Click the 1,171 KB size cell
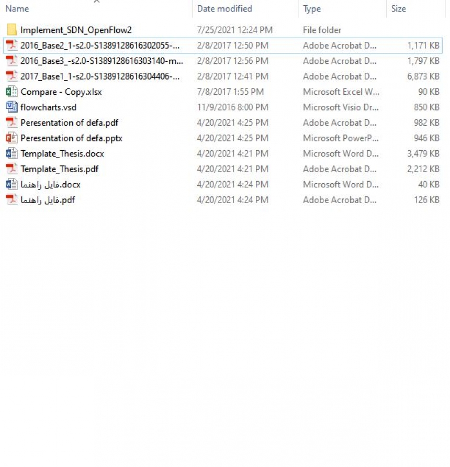Screen dimensions: 450x467 (x=423, y=46)
